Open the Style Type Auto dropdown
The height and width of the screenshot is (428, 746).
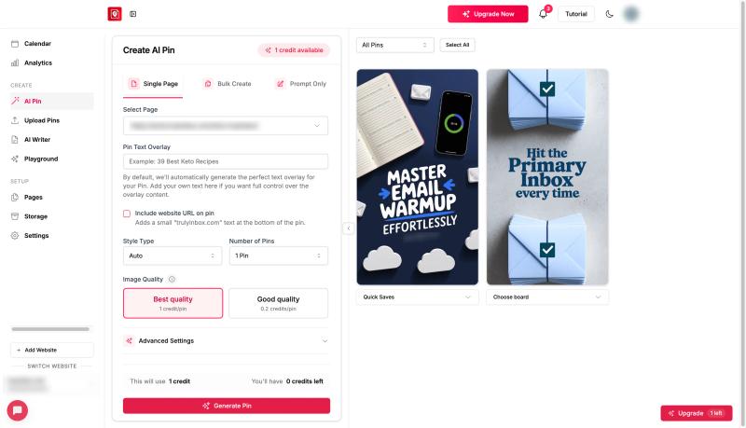point(173,255)
